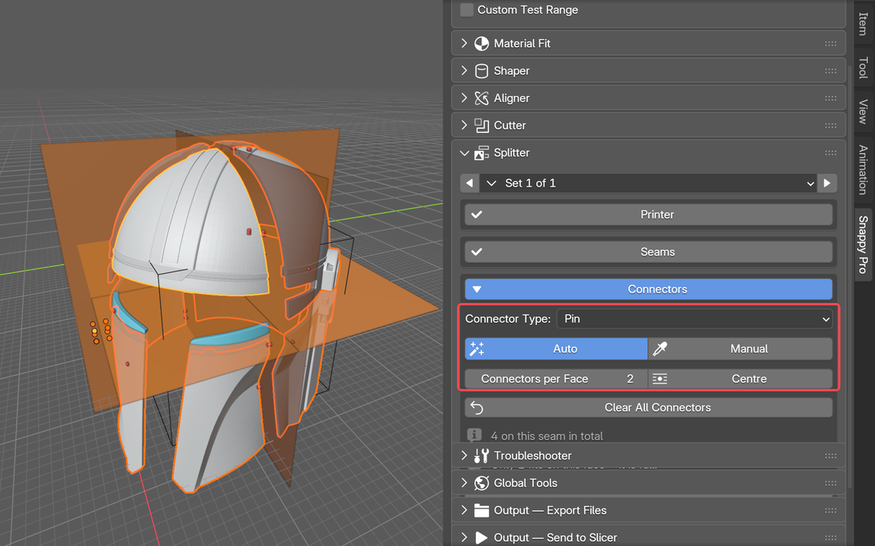
Task: Collapse the Connectors section button
Action: (648, 289)
